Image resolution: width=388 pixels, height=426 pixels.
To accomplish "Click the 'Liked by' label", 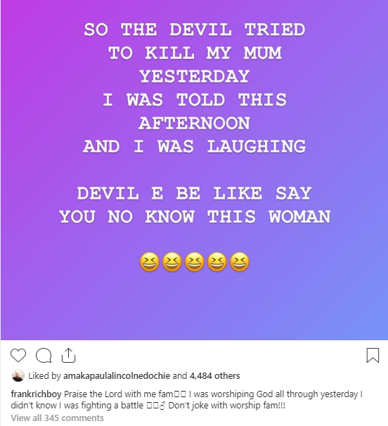I will coord(44,376).
